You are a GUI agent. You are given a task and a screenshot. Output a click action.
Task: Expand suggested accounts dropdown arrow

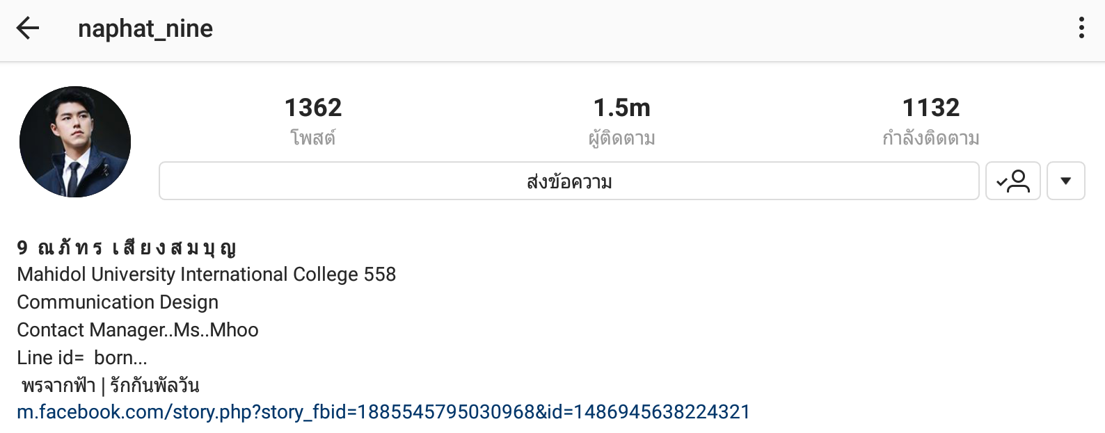(1066, 181)
